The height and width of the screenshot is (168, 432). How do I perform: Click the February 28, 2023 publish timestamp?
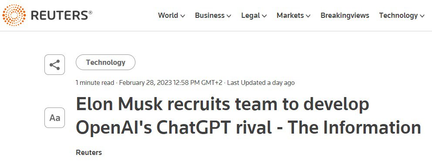171,83
